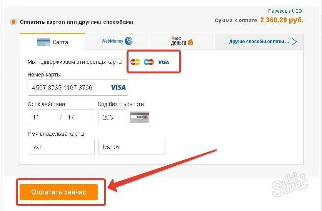
Task: Click the card number input field
Action: pyautogui.click(x=67, y=88)
